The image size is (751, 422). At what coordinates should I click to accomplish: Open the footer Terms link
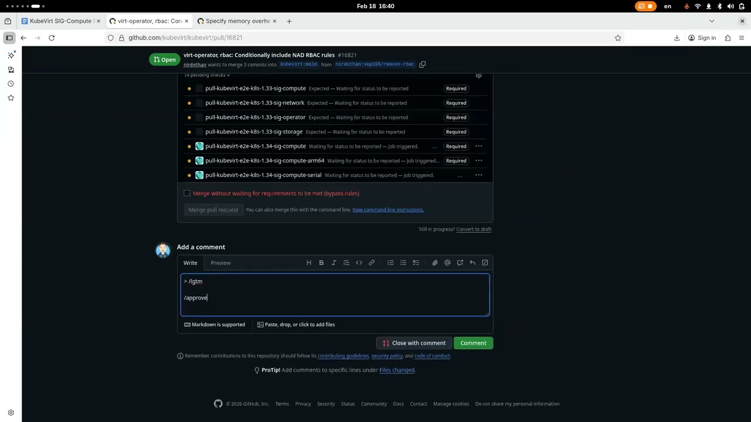(282, 404)
